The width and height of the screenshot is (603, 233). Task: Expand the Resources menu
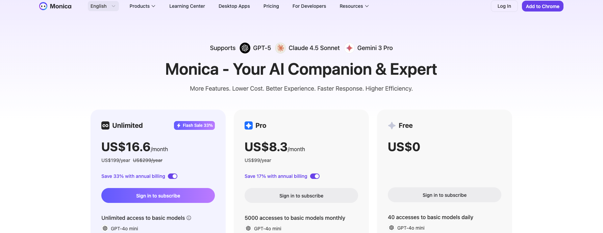click(x=354, y=6)
